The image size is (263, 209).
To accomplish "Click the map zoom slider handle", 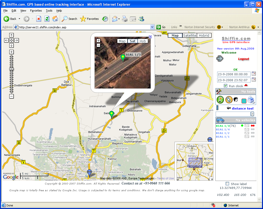I will pyautogui.click(x=11, y=69).
